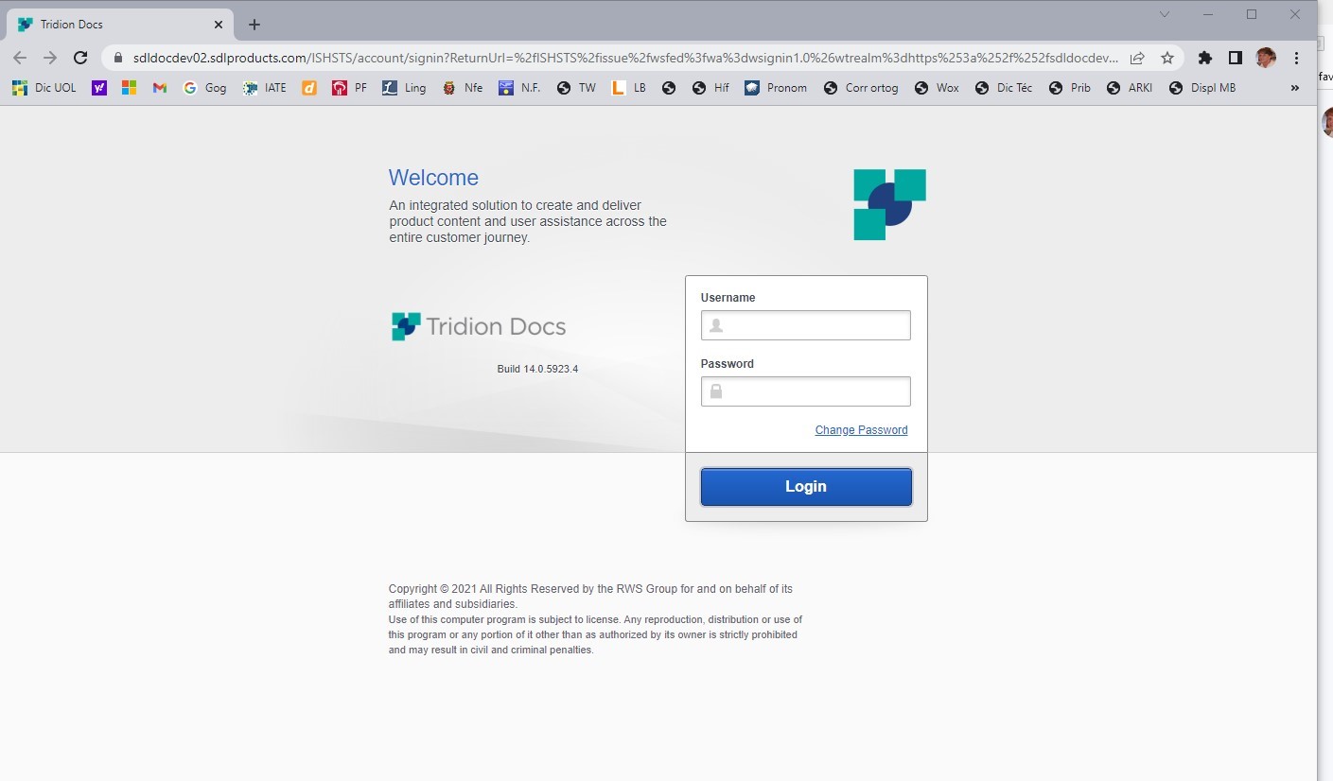Viewport: 1333px width, 781px height.
Task: Share this page using the share icon
Action: [1137, 58]
